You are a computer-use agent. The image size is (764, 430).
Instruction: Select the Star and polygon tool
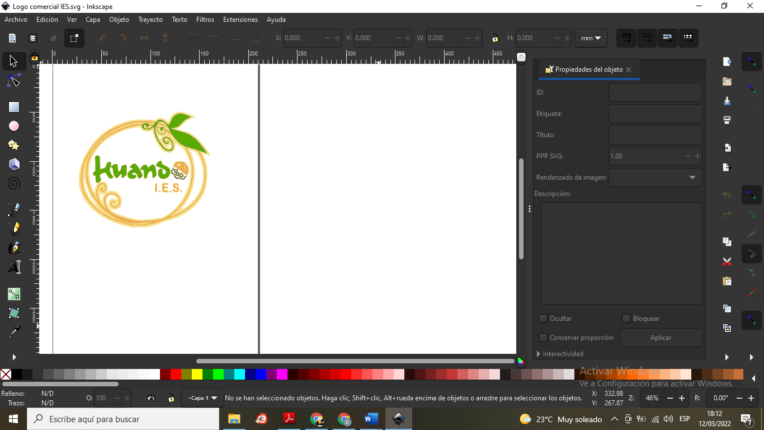pyautogui.click(x=14, y=146)
